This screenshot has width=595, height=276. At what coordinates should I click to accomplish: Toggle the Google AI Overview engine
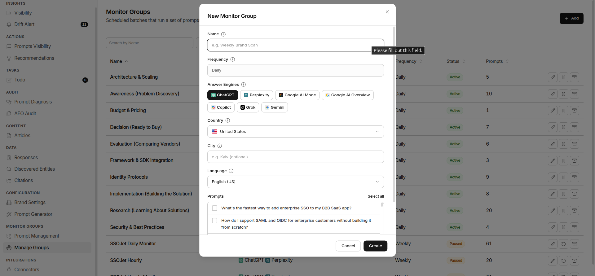click(x=347, y=95)
